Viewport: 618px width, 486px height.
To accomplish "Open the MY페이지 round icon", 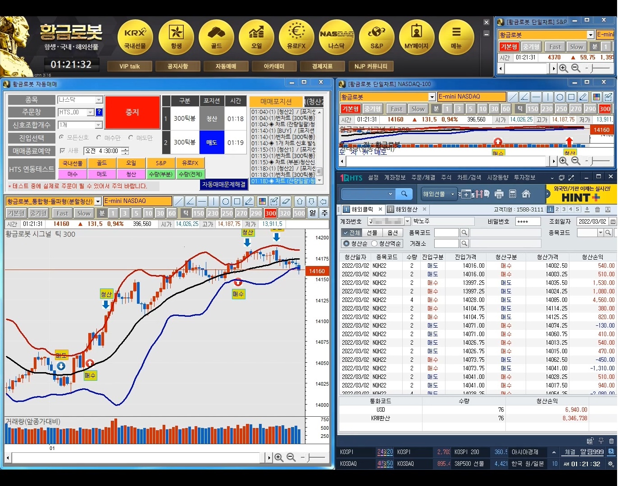I will point(417,38).
